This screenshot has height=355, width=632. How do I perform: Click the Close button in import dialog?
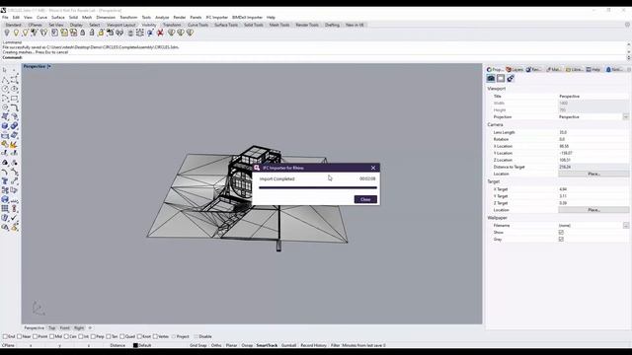point(365,199)
